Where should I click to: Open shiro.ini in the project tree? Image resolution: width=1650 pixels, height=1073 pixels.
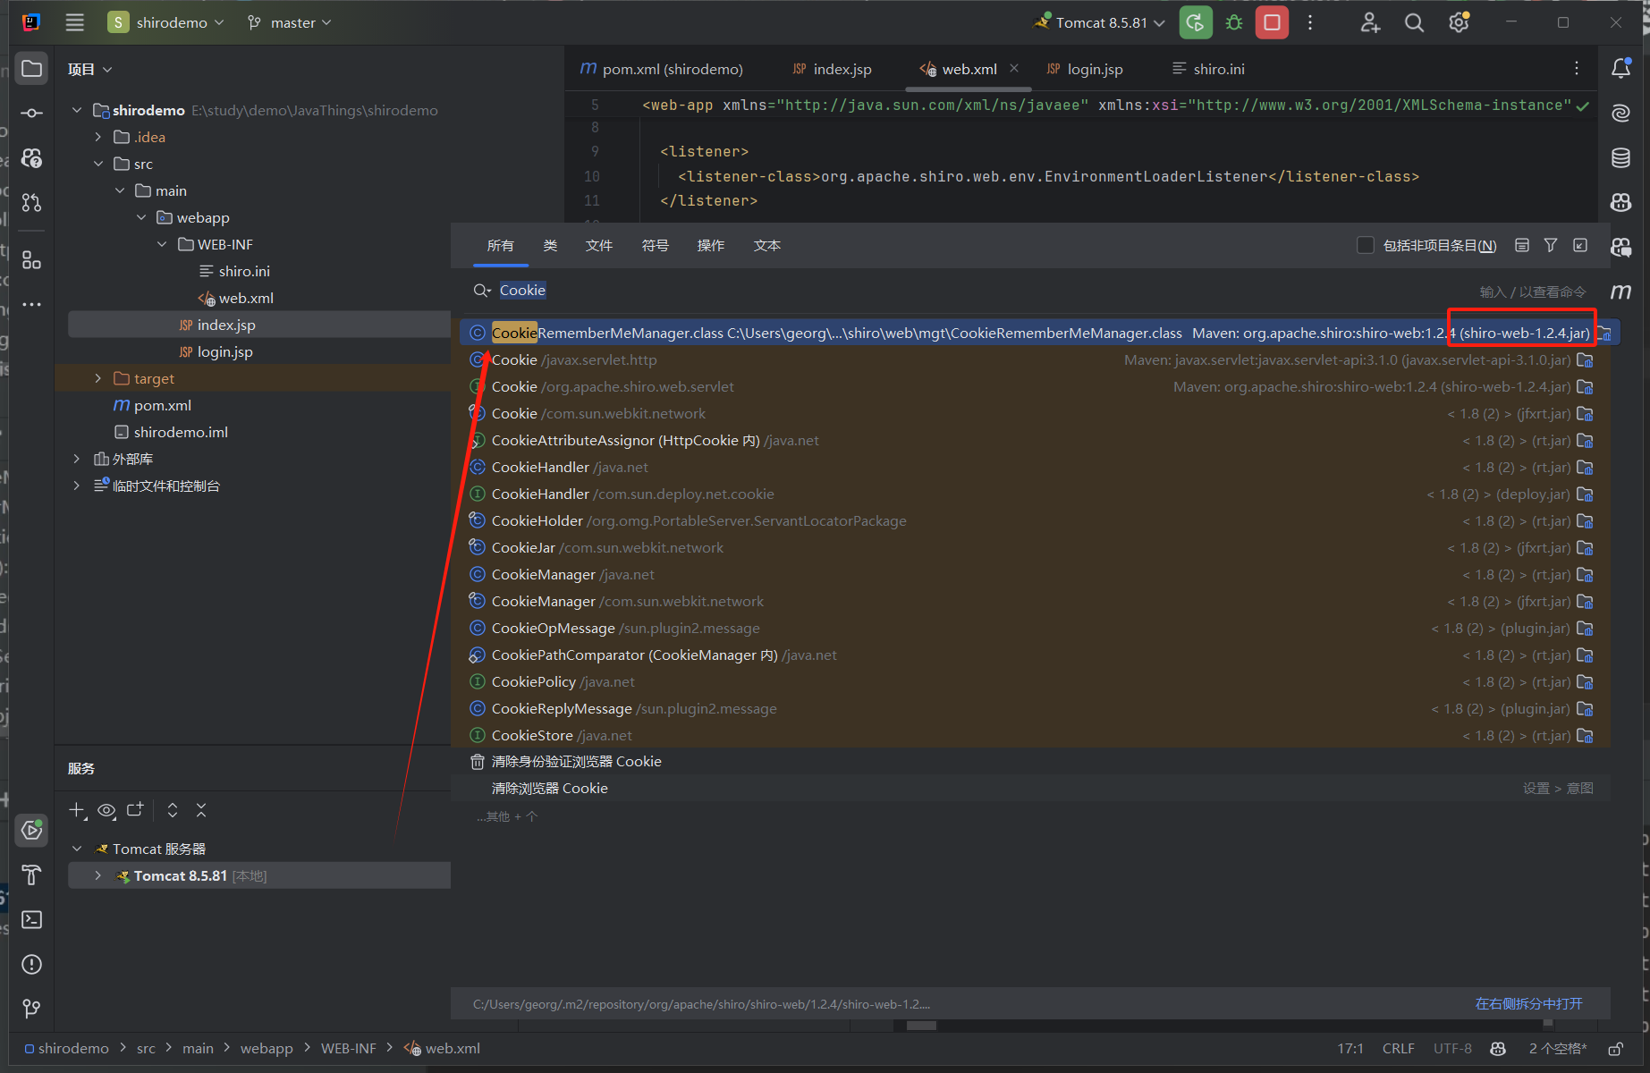pyautogui.click(x=243, y=271)
